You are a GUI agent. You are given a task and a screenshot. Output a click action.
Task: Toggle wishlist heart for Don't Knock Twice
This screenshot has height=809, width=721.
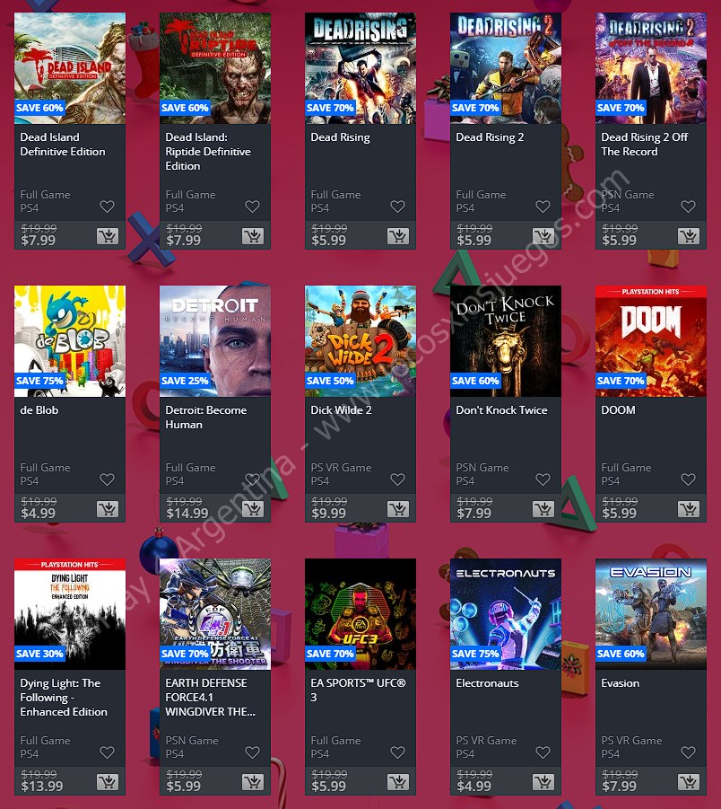point(543,479)
